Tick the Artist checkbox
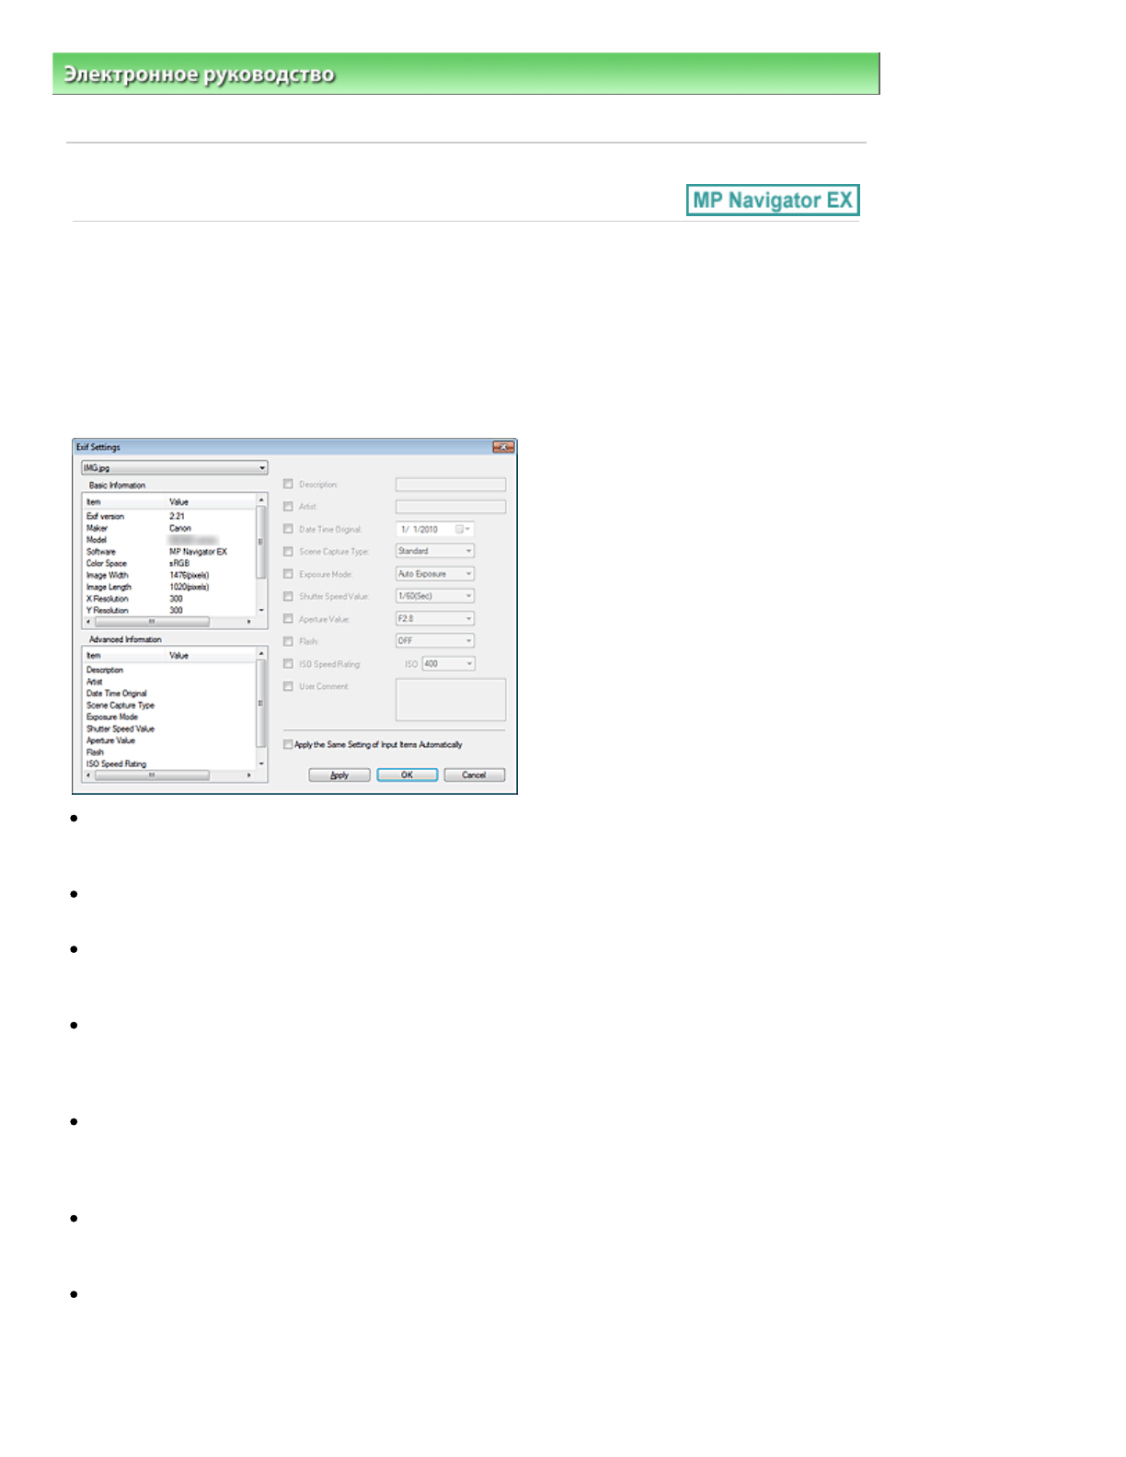 288,506
